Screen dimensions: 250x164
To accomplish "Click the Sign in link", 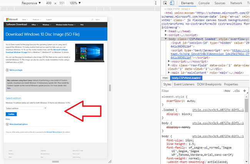I will tap(97, 20).
